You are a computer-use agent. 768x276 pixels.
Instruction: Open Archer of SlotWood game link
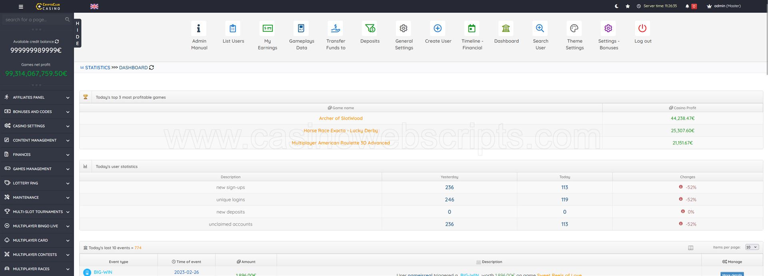click(x=341, y=118)
